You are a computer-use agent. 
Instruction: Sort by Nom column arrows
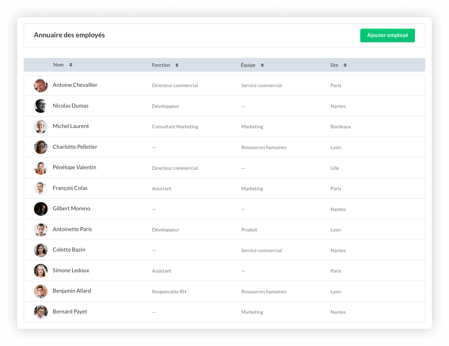click(71, 65)
